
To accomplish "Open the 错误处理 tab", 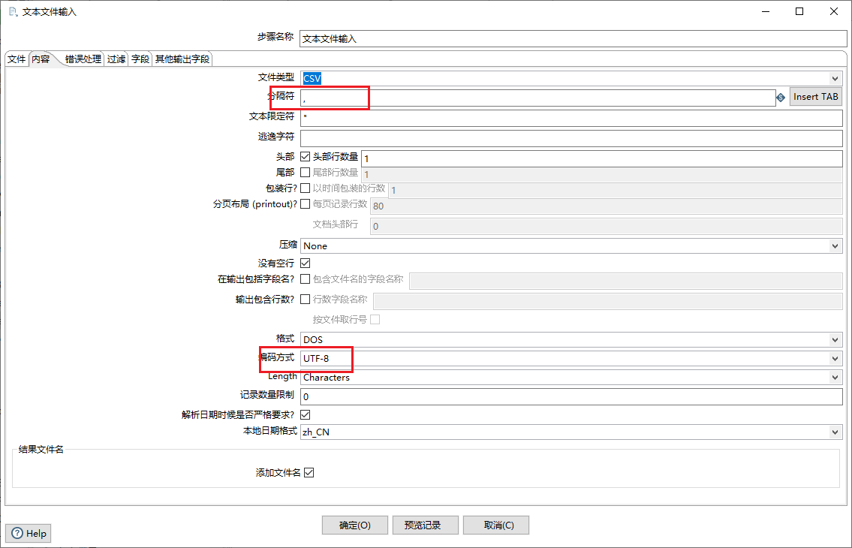I will pyautogui.click(x=83, y=59).
